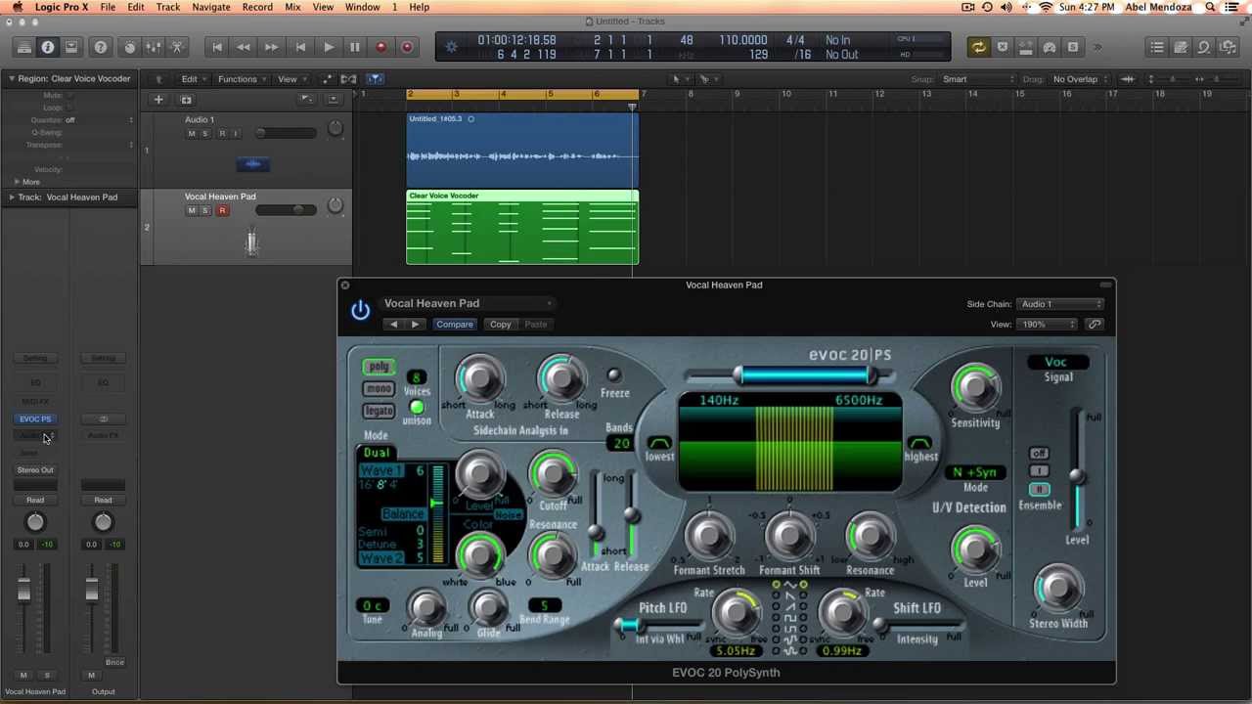Image resolution: width=1252 pixels, height=704 pixels.
Task: Adjust Vocal Heaven Pad channel volume fader
Action: coord(23,591)
